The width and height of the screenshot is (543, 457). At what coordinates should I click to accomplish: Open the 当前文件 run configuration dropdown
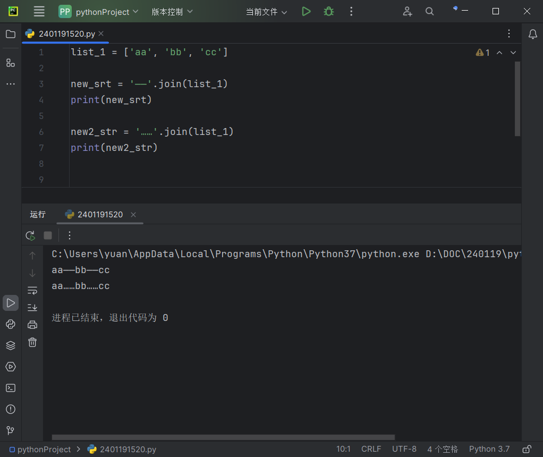point(266,12)
